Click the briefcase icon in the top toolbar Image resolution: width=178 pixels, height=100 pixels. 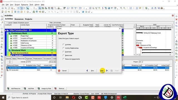point(162,8)
